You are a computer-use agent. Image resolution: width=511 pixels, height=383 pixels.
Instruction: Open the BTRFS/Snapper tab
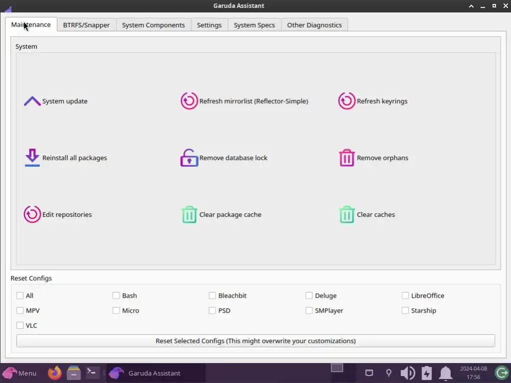click(86, 25)
